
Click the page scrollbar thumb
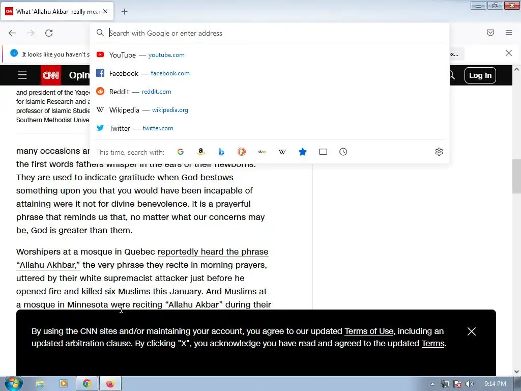point(516,176)
